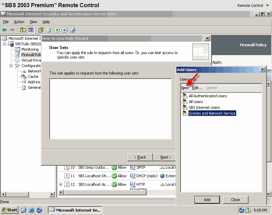Open the Help menu
This screenshot has height=215, width=272.
pos(46,22)
